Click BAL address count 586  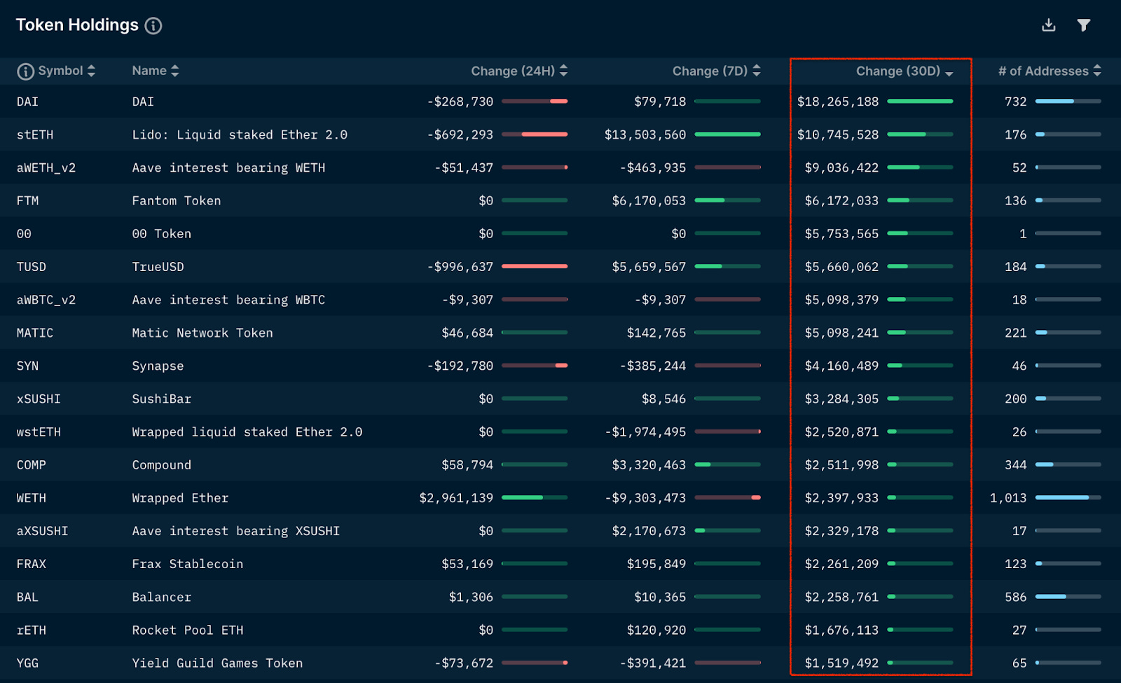(1016, 597)
